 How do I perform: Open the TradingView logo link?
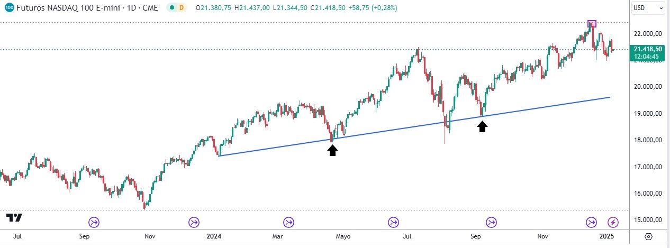[x=14, y=218]
